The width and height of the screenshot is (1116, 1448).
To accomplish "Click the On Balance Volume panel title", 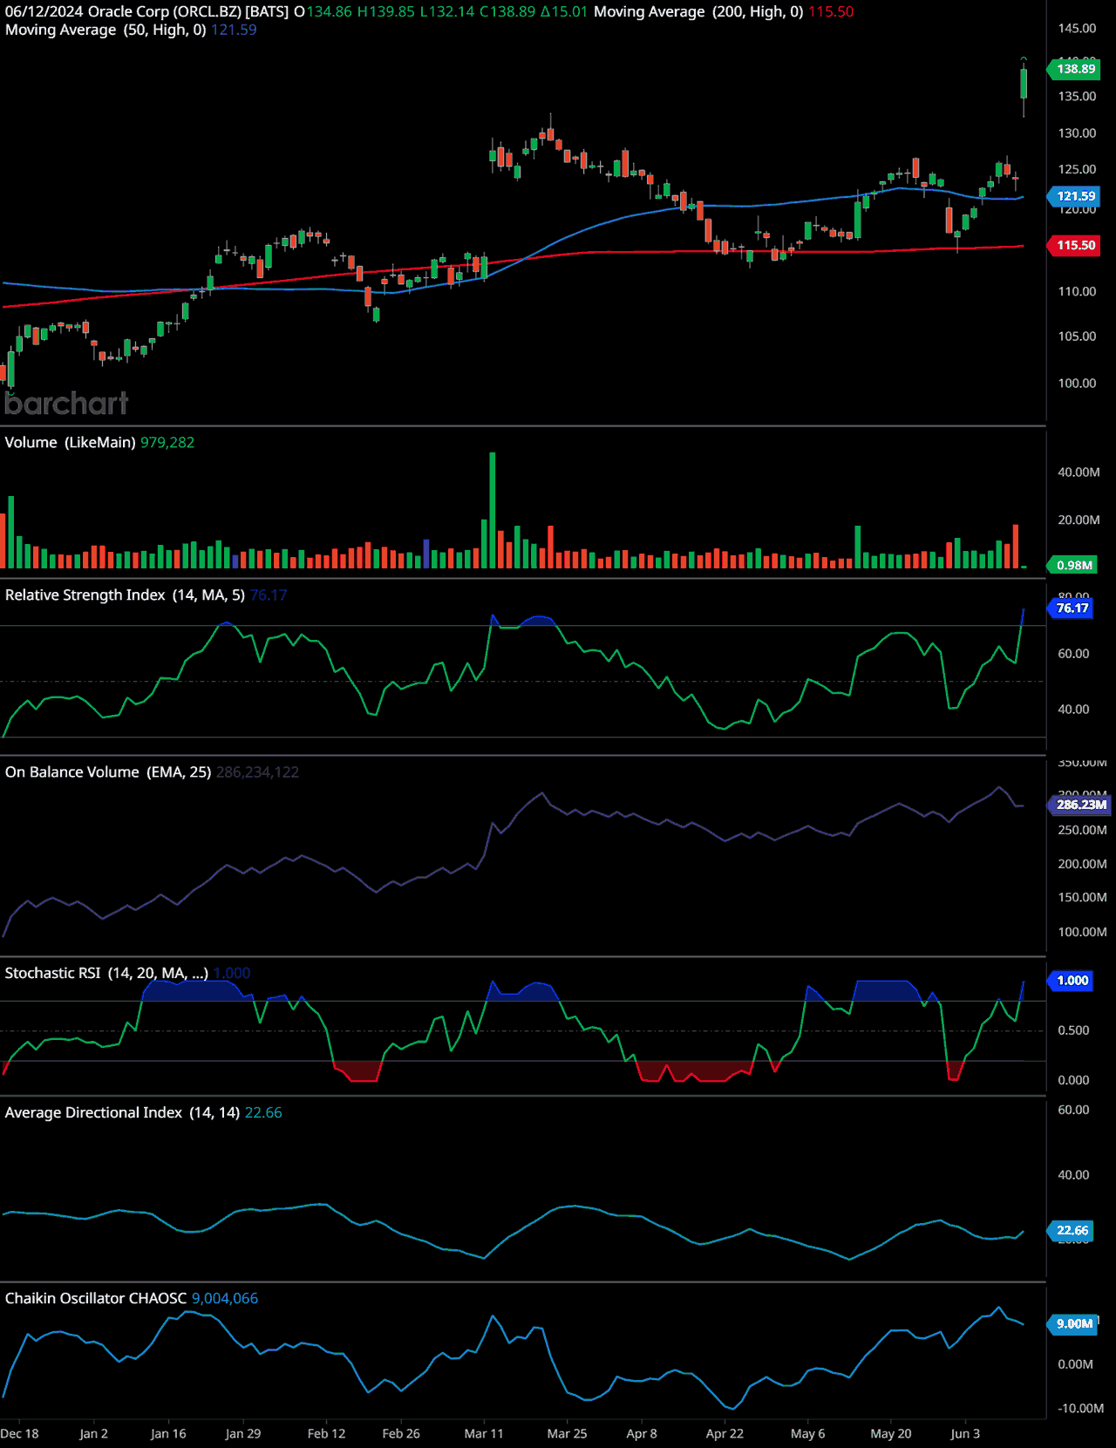I will pos(108,772).
